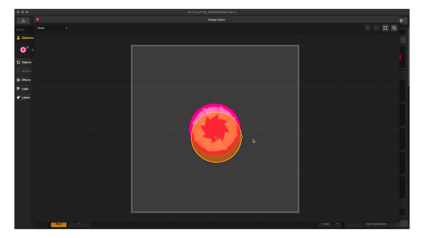Click the hierarchy tree icon button
This screenshot has height=238, width=424.
click(x=23, y=20)
